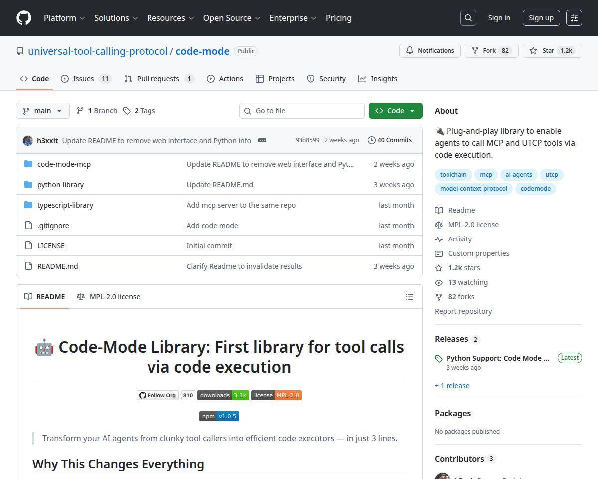Click the expand commit message ellipsis
598x479 pixels.
pyautogui.click(x=262, y=140)
